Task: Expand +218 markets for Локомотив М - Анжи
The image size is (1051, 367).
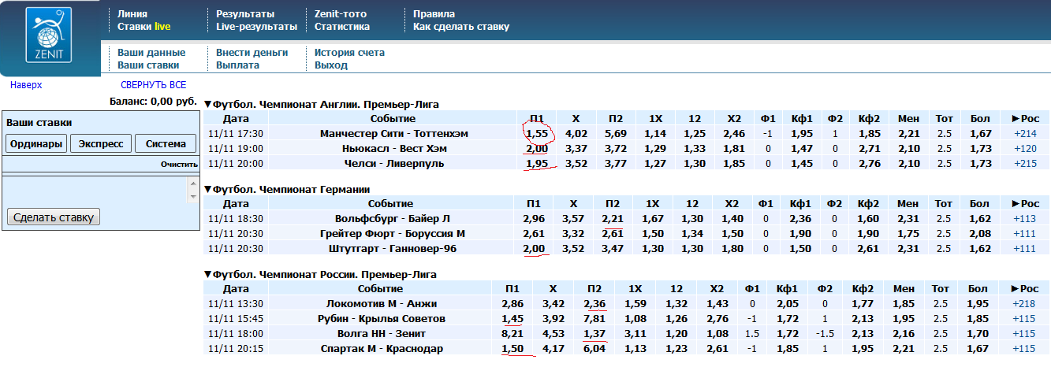Action: (1025, 304)
